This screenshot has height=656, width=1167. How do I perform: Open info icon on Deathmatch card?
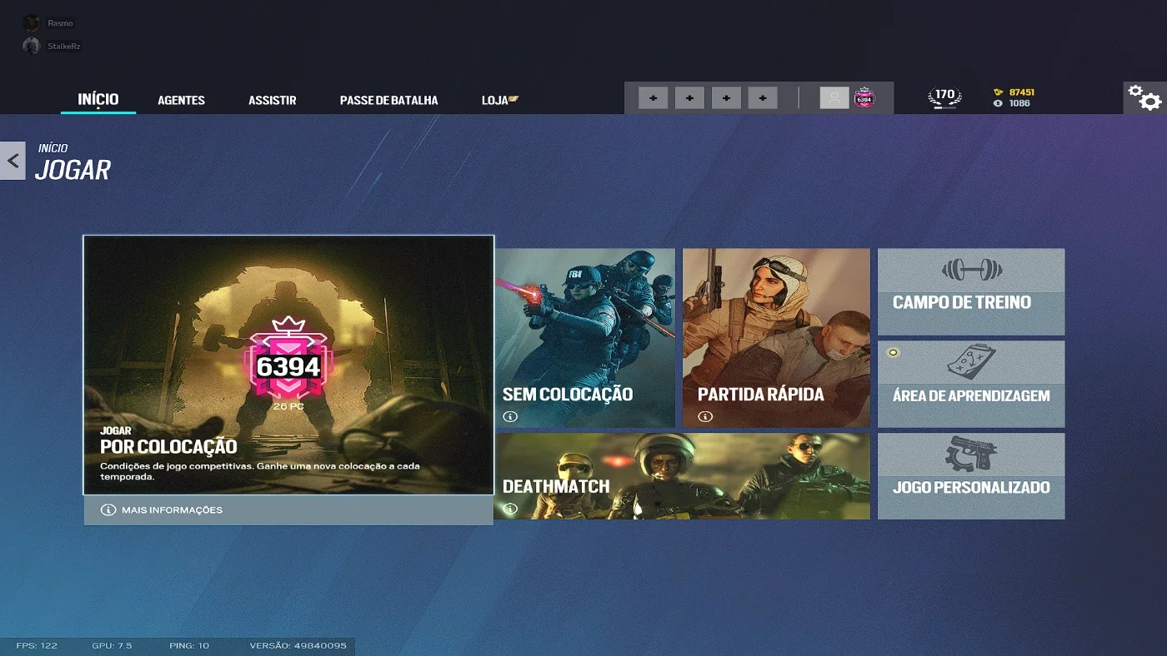510,509
